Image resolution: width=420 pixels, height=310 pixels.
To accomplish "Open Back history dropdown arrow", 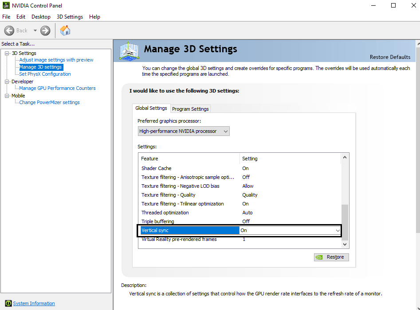I will pyautogui.click(x=35, y=31).
